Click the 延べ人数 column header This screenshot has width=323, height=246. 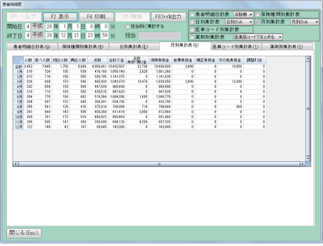tap(43, 60)
